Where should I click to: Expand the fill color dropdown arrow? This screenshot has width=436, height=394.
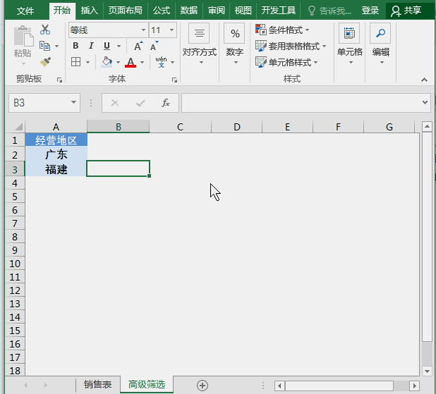click(119, 62)
